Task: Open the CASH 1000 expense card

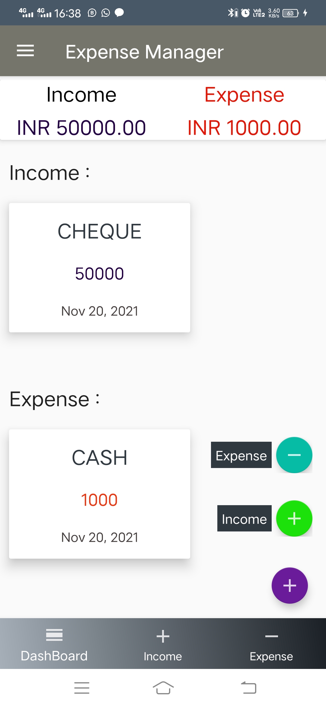Action: (100, 494)
